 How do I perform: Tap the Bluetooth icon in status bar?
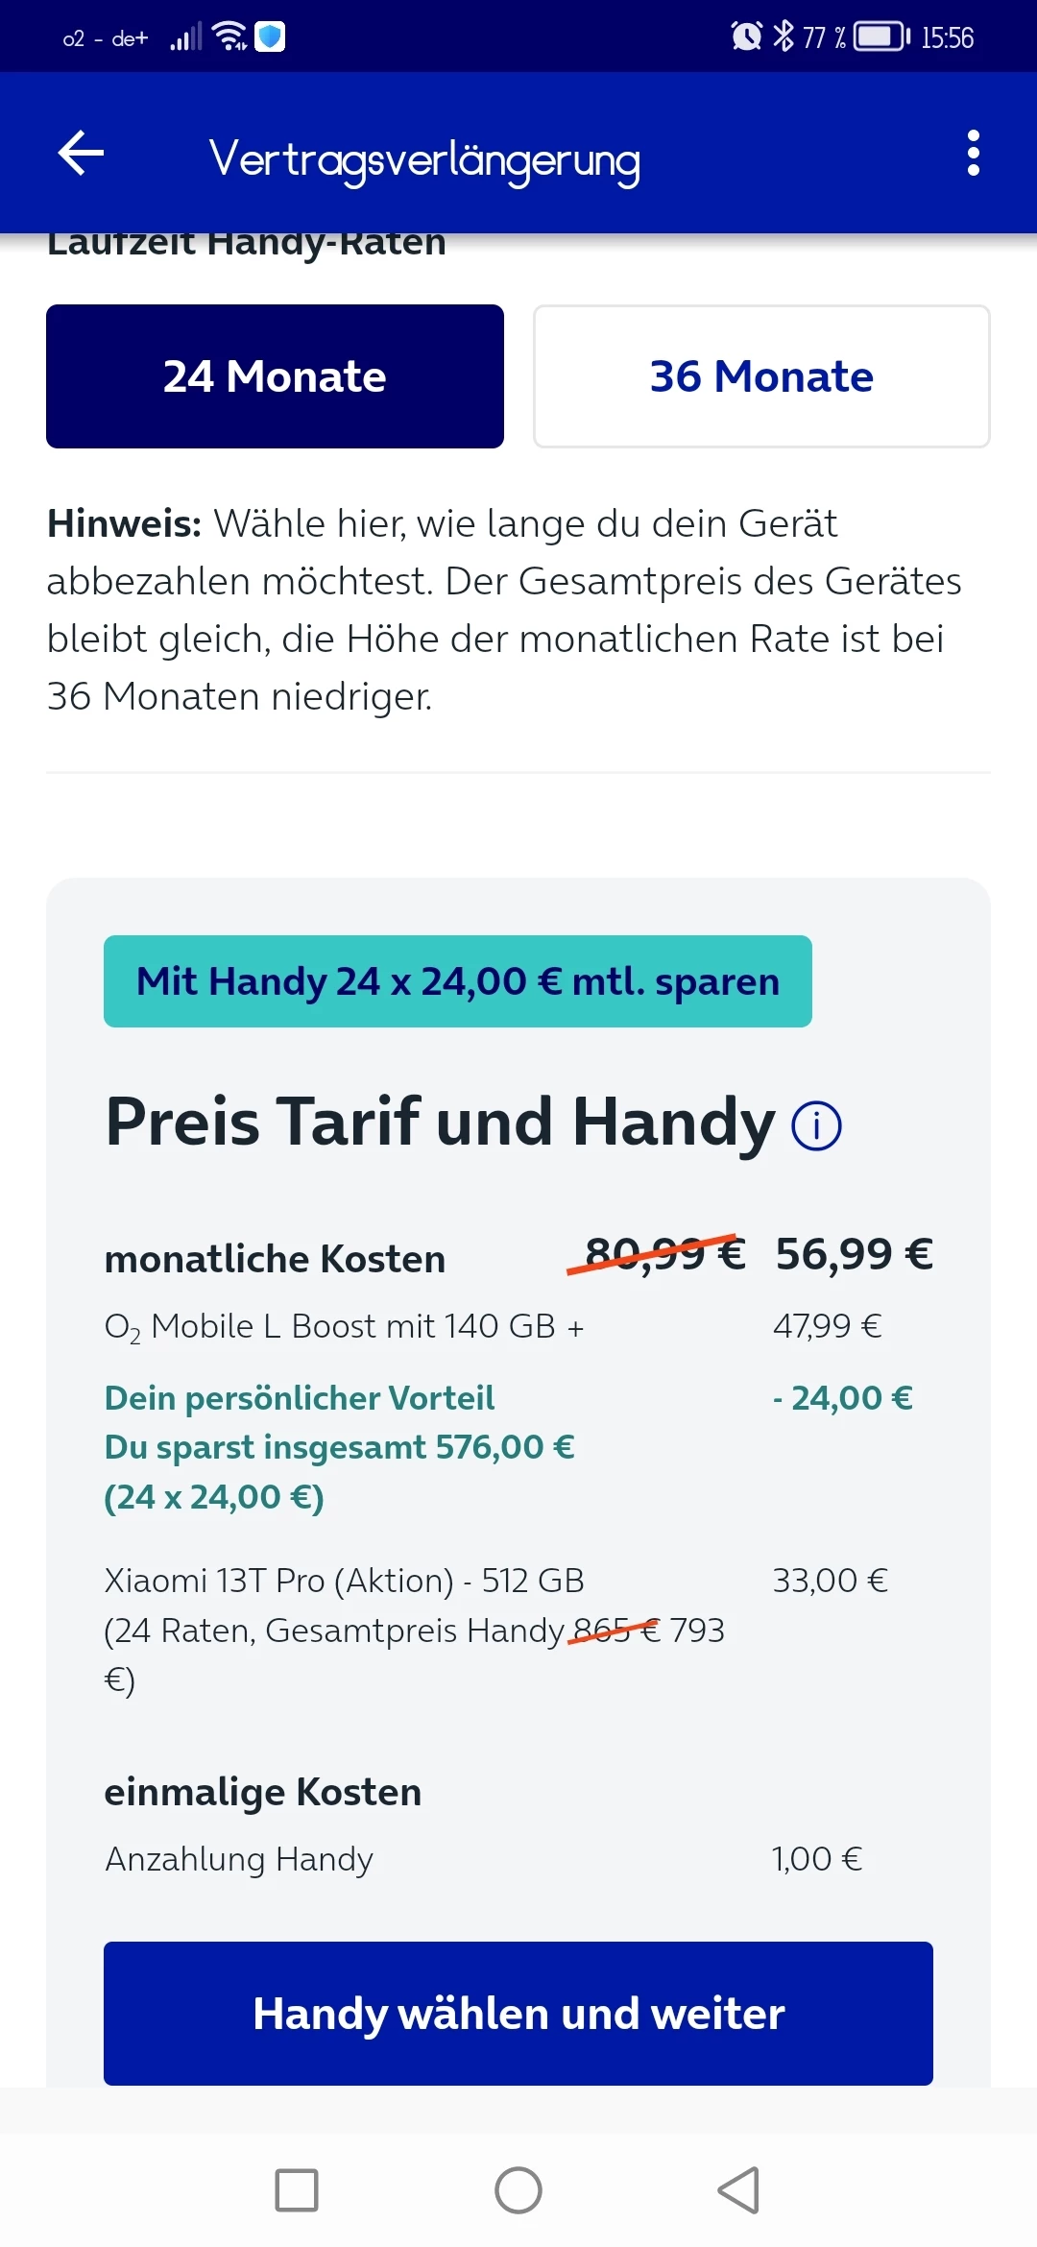coord(784,37)
